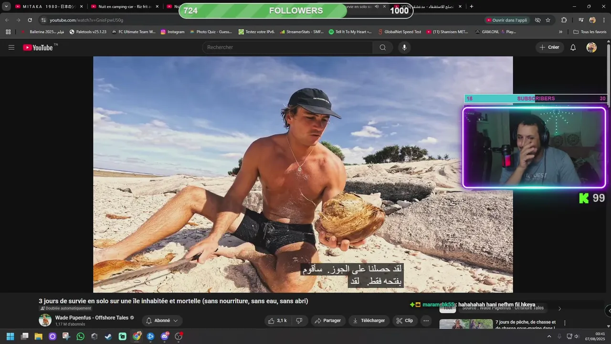Image resolution: width=611 pixels, height=344 pixels.
Task: Open the Shamisen MET bookmark
Action: tap(447, 32)
